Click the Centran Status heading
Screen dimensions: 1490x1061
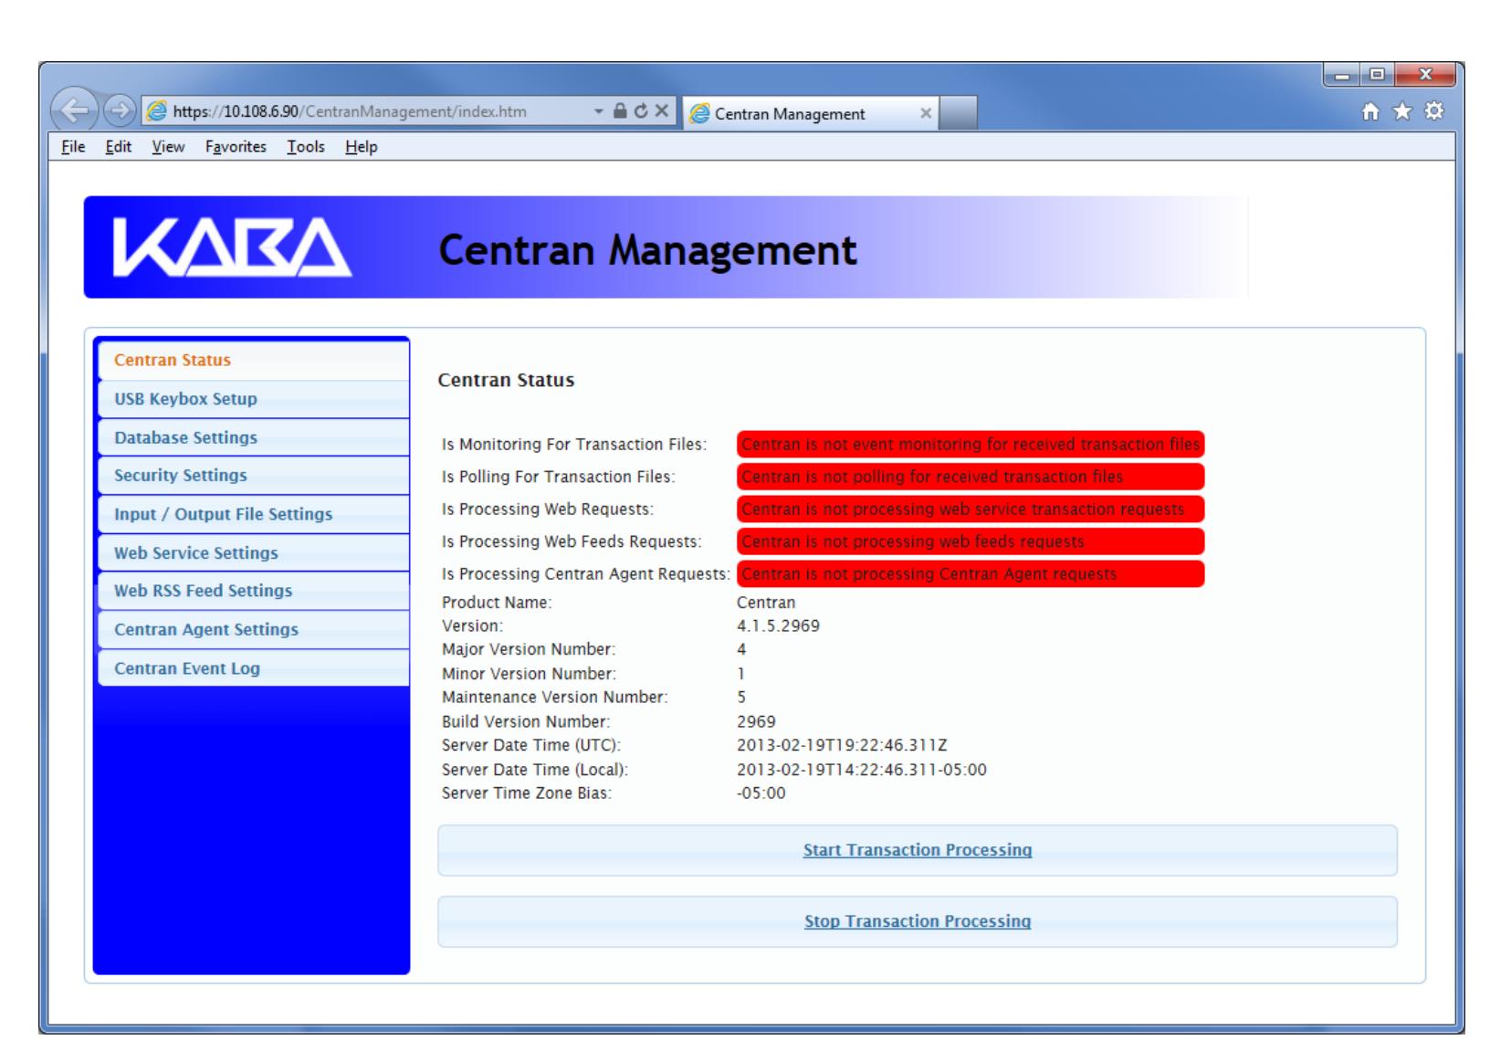coord(506,380)
